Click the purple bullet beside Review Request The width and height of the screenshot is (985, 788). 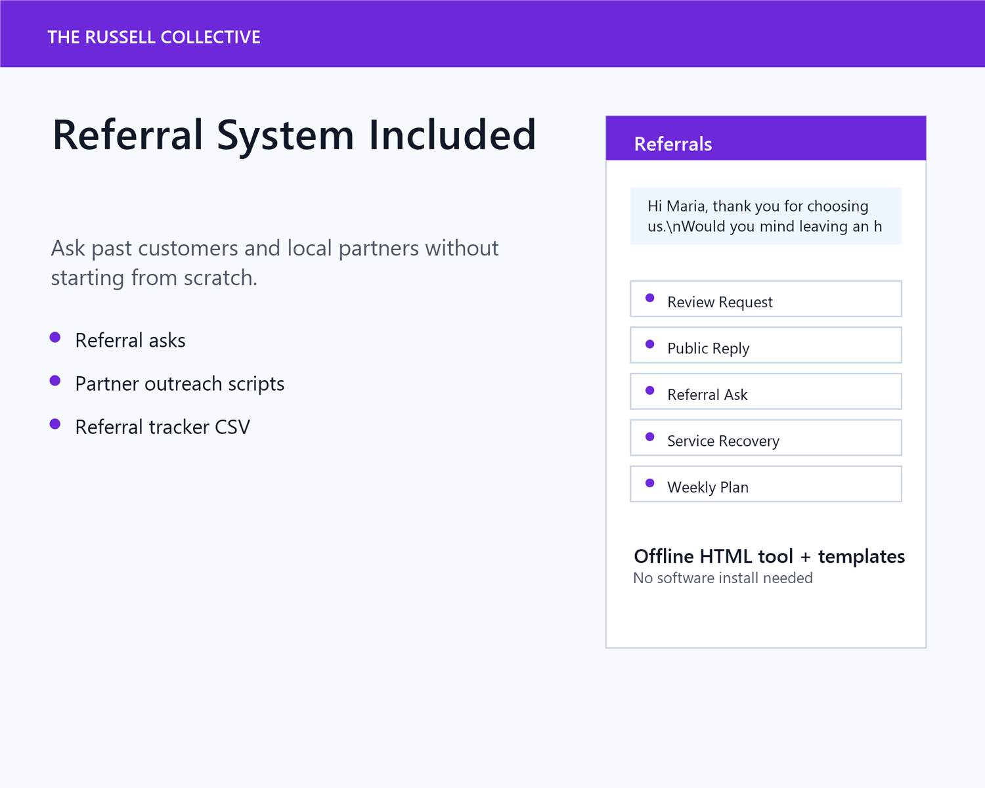650,298
